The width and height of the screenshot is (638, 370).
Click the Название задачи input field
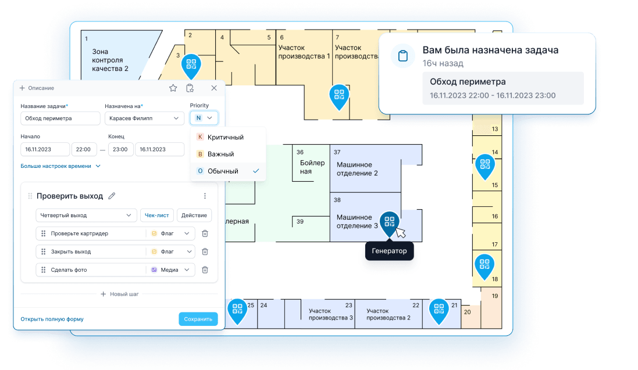[x=60, y=118]
